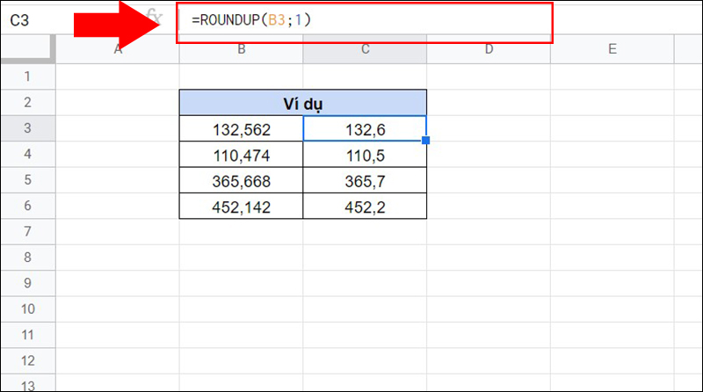Select row 6 header
Screen dimensions: 703x392
28,206
